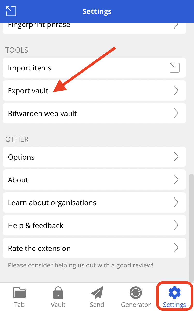Click the pop-out window icon in the header

[11, 11]
